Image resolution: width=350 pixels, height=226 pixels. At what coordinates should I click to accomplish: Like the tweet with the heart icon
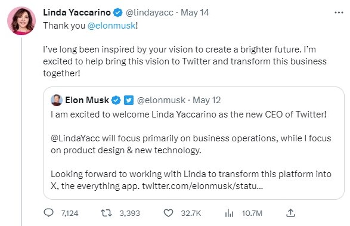pos(168,213)
